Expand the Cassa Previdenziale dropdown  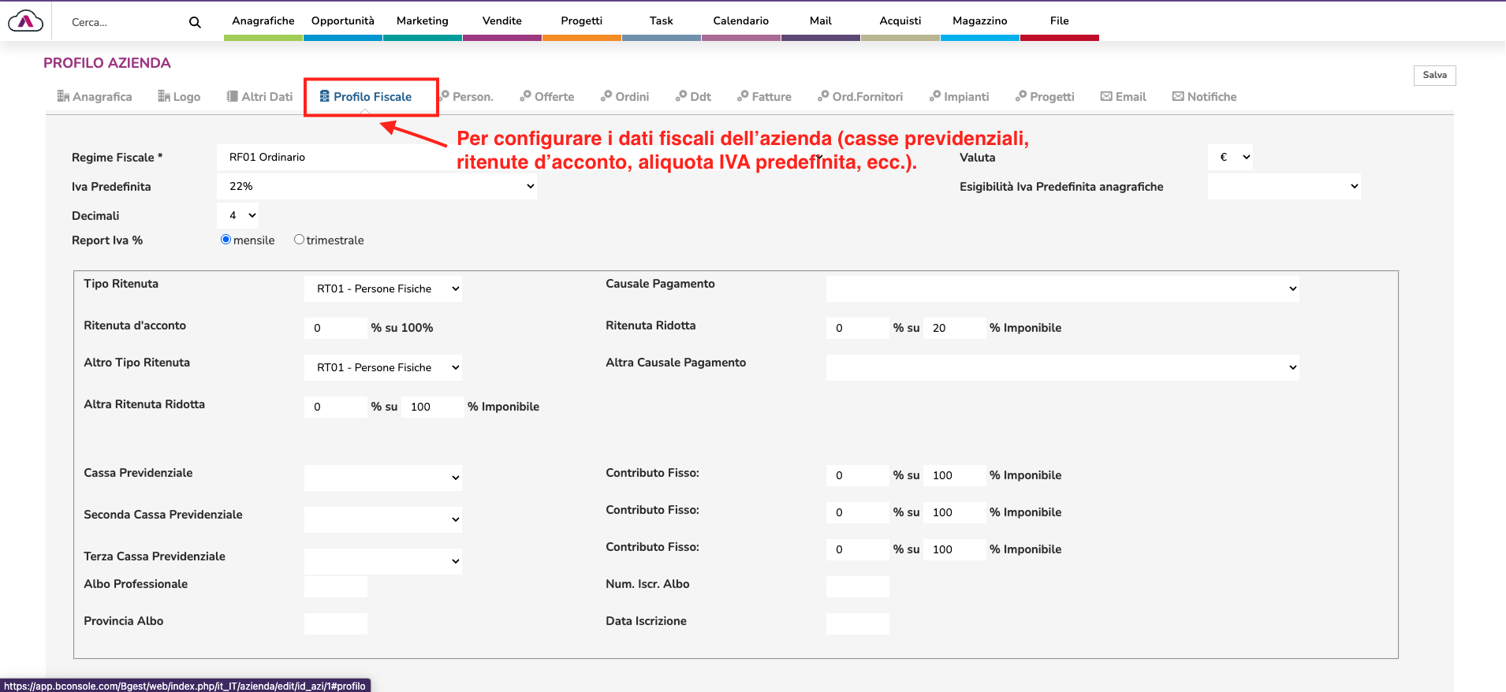[x=383, y=478]
